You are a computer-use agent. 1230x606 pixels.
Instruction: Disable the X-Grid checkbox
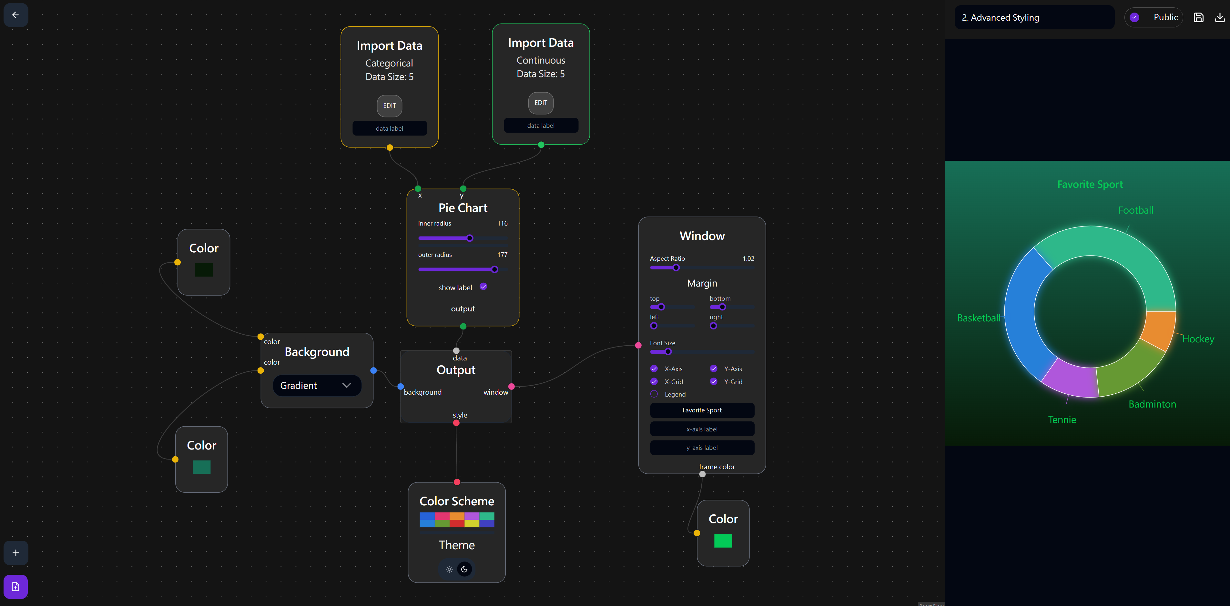[654, 381]
